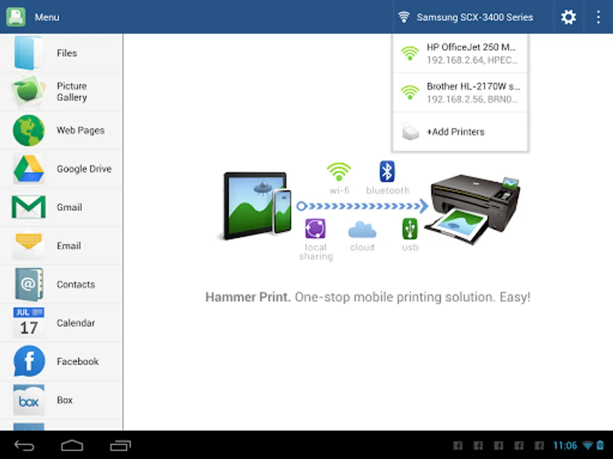
Task: Tap the Calendar Jul 17 icon
Action: (x=29, y=323)
